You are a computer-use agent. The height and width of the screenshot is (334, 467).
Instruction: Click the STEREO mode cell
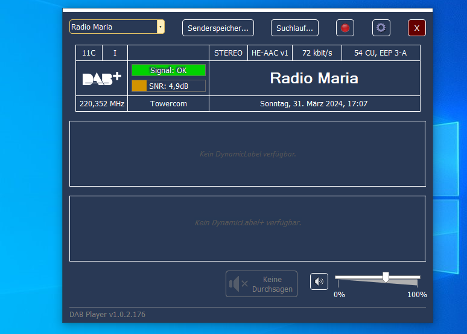(228, 53)
